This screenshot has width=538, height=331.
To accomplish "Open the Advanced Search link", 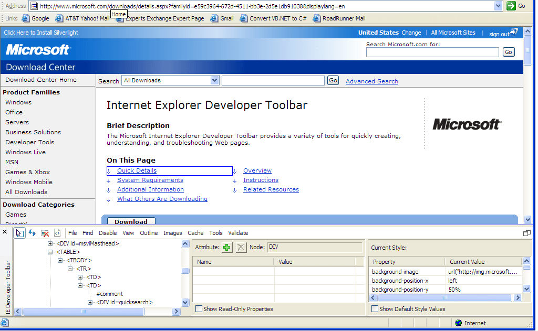I will (x=372, y=81).
